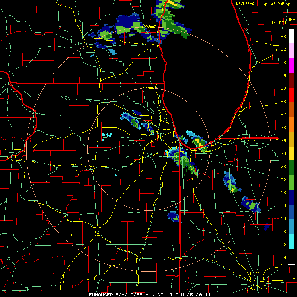Click the 10 legend scale label
Viewport: 297px width, 297px height.
click(283, 218)
